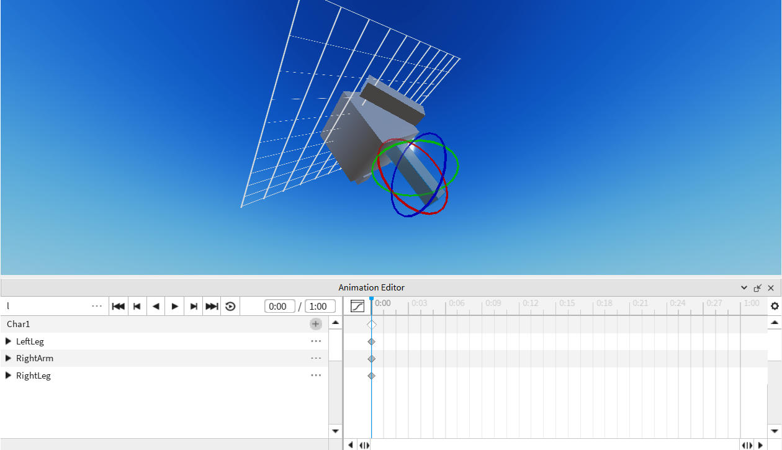
Task: Click the timeline horizontal scroll left arrow
Action: pos(351,444)
